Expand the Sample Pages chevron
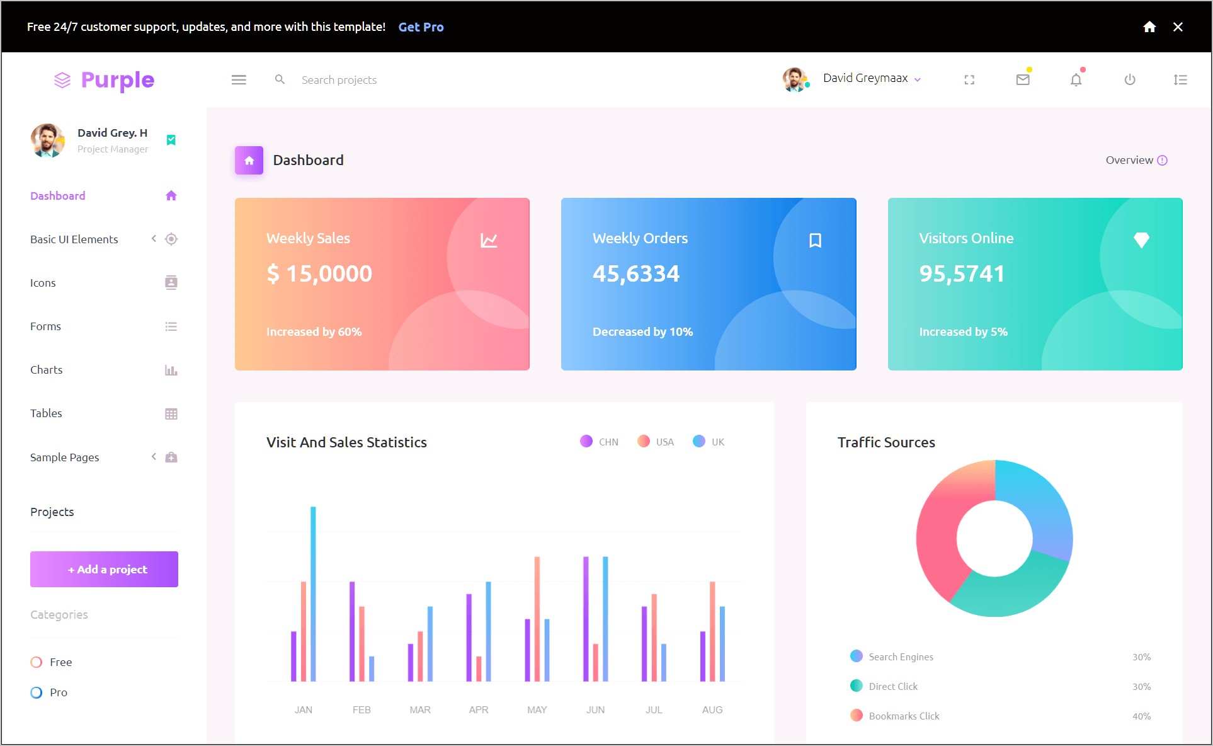The height and width of the screenshot is (746, 1213). (154, 457)
